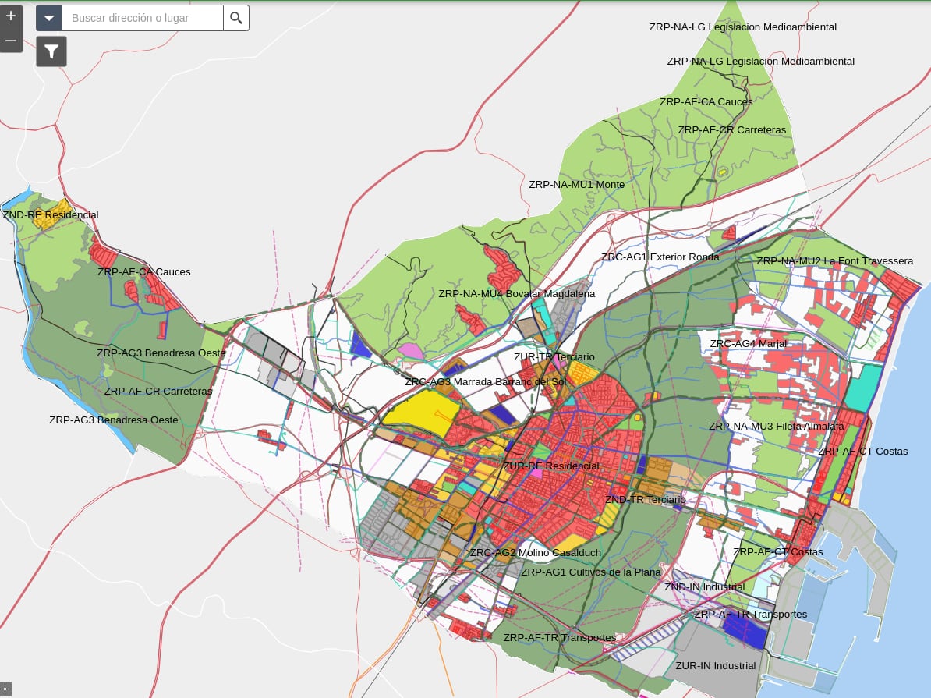931x698 pixels.
Task: Select the ZRC-AG2 Molino Casalduch label
Action: point(535,553)
